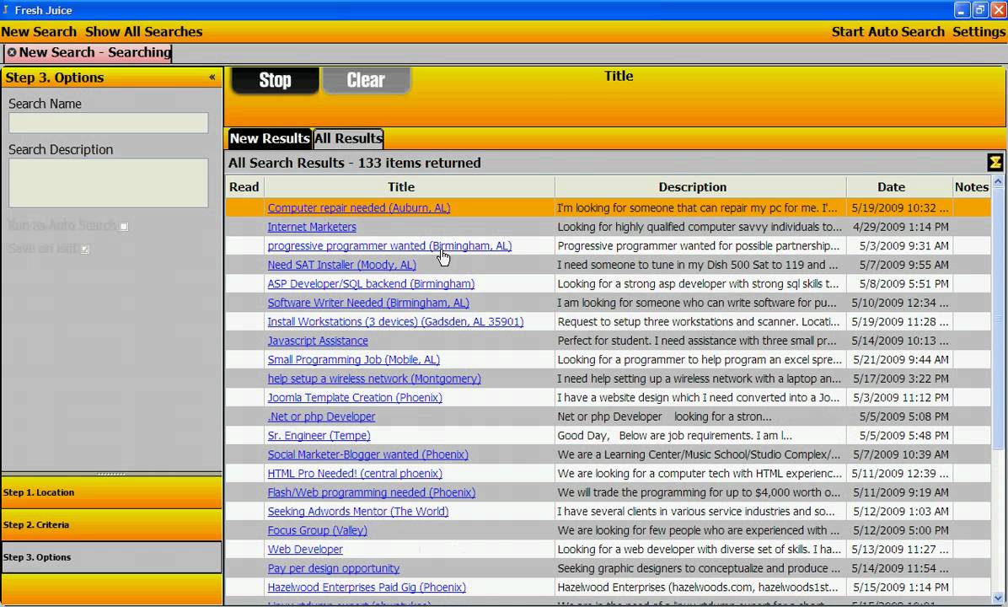Open Install Workstations (3 devices) Gadsden link

tap(395, 321)
